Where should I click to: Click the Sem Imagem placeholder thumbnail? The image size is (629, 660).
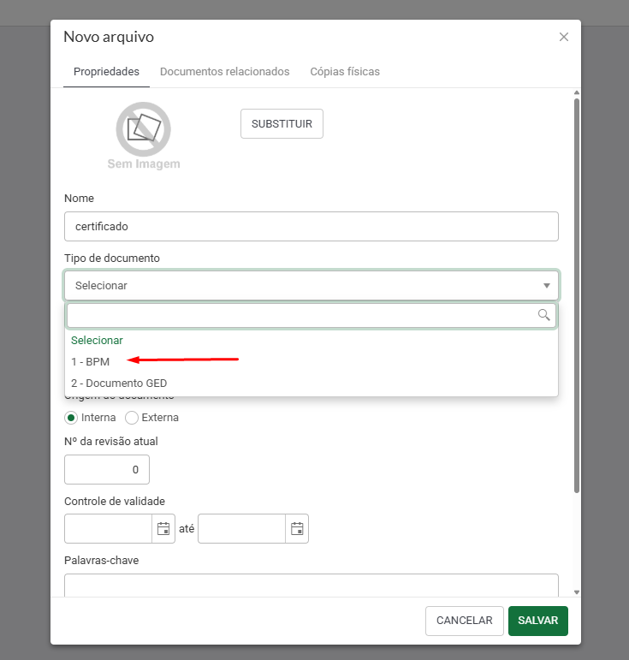[x=144, y=135]
